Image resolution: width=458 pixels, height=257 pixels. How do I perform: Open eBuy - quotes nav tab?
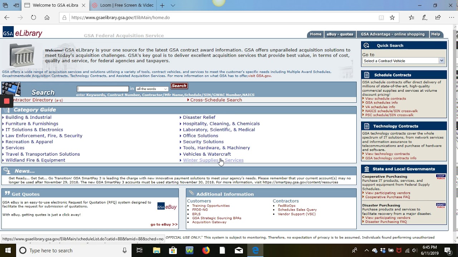tap(340, 34)
